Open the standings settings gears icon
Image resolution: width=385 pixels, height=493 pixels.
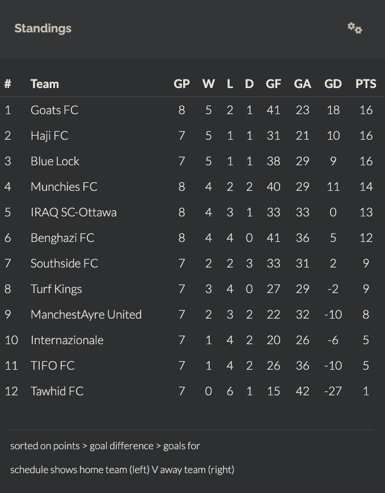[x=355, y=28]
